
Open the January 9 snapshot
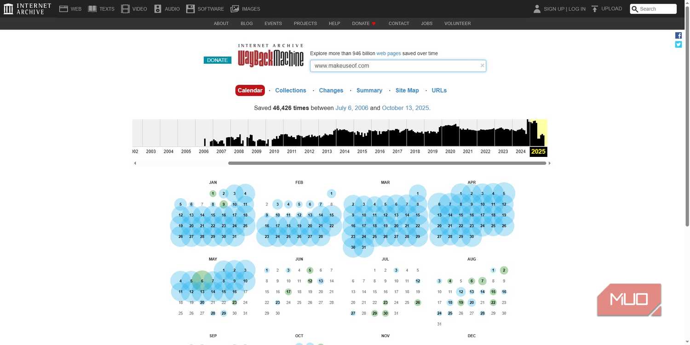pos(224,204)
